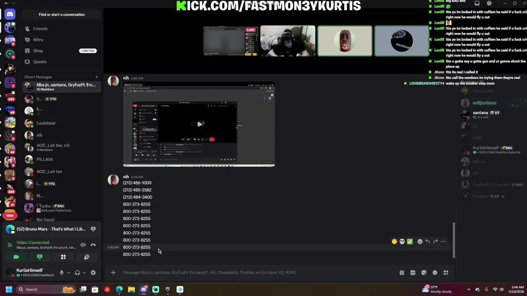The image size is (527, 296).
Task: Deafen with the headphones icon
Action: [x=77, y=273]
